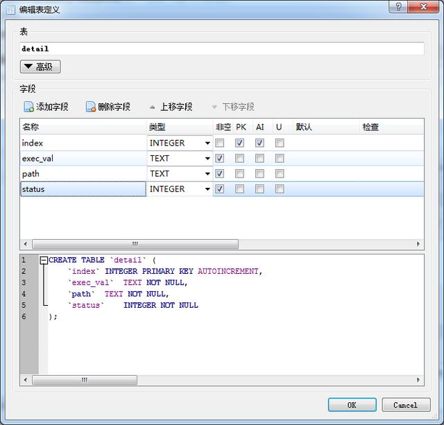Dismiss the dialog with Cancel
Screen dimensions: 444x425
click(406, 405)
